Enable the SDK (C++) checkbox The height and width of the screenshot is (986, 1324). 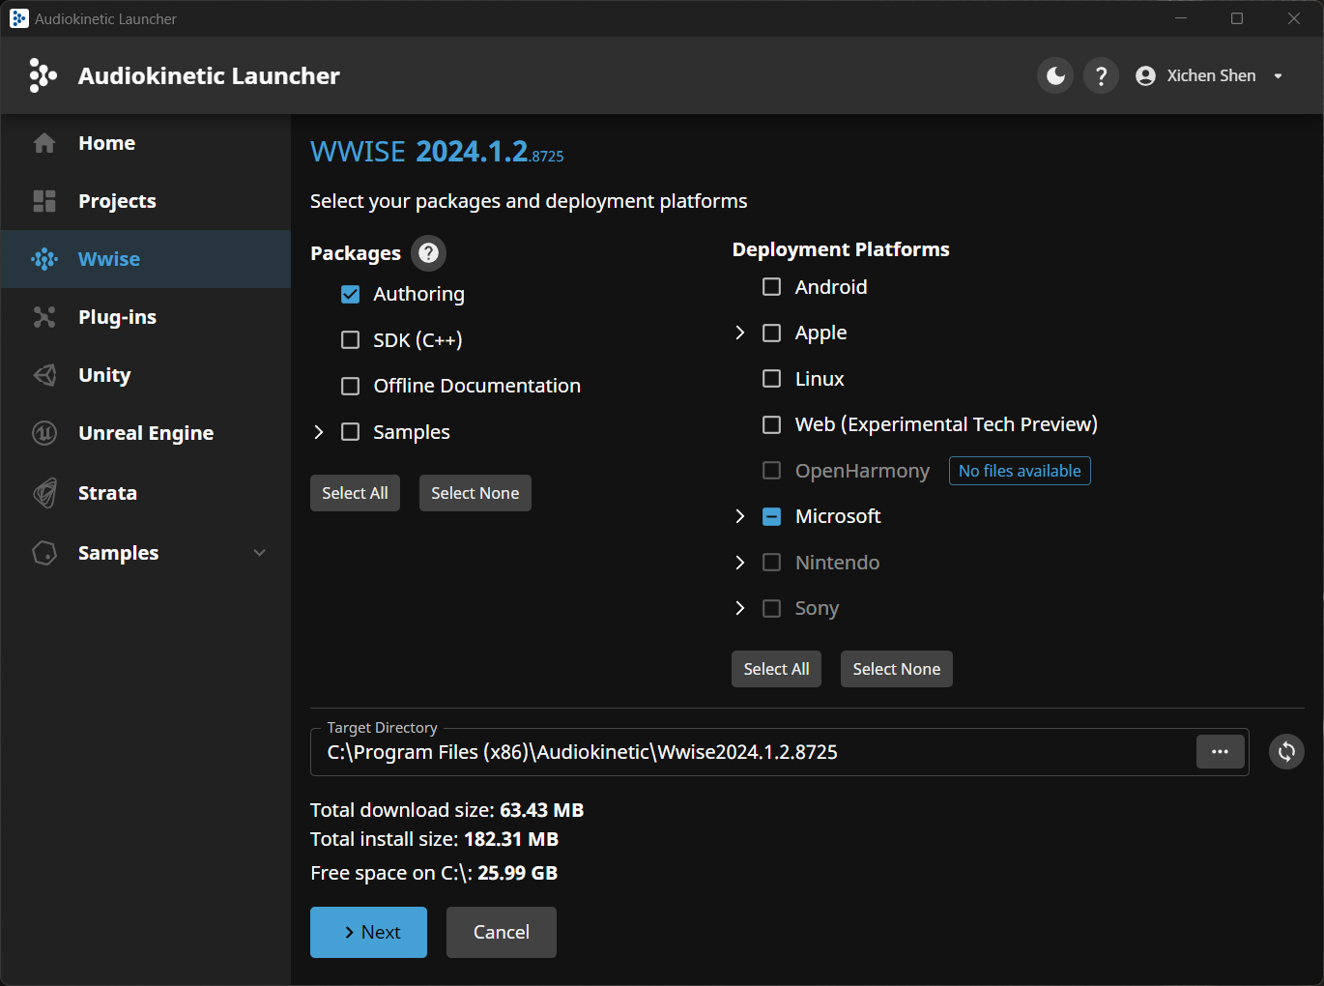click(351, 340)
